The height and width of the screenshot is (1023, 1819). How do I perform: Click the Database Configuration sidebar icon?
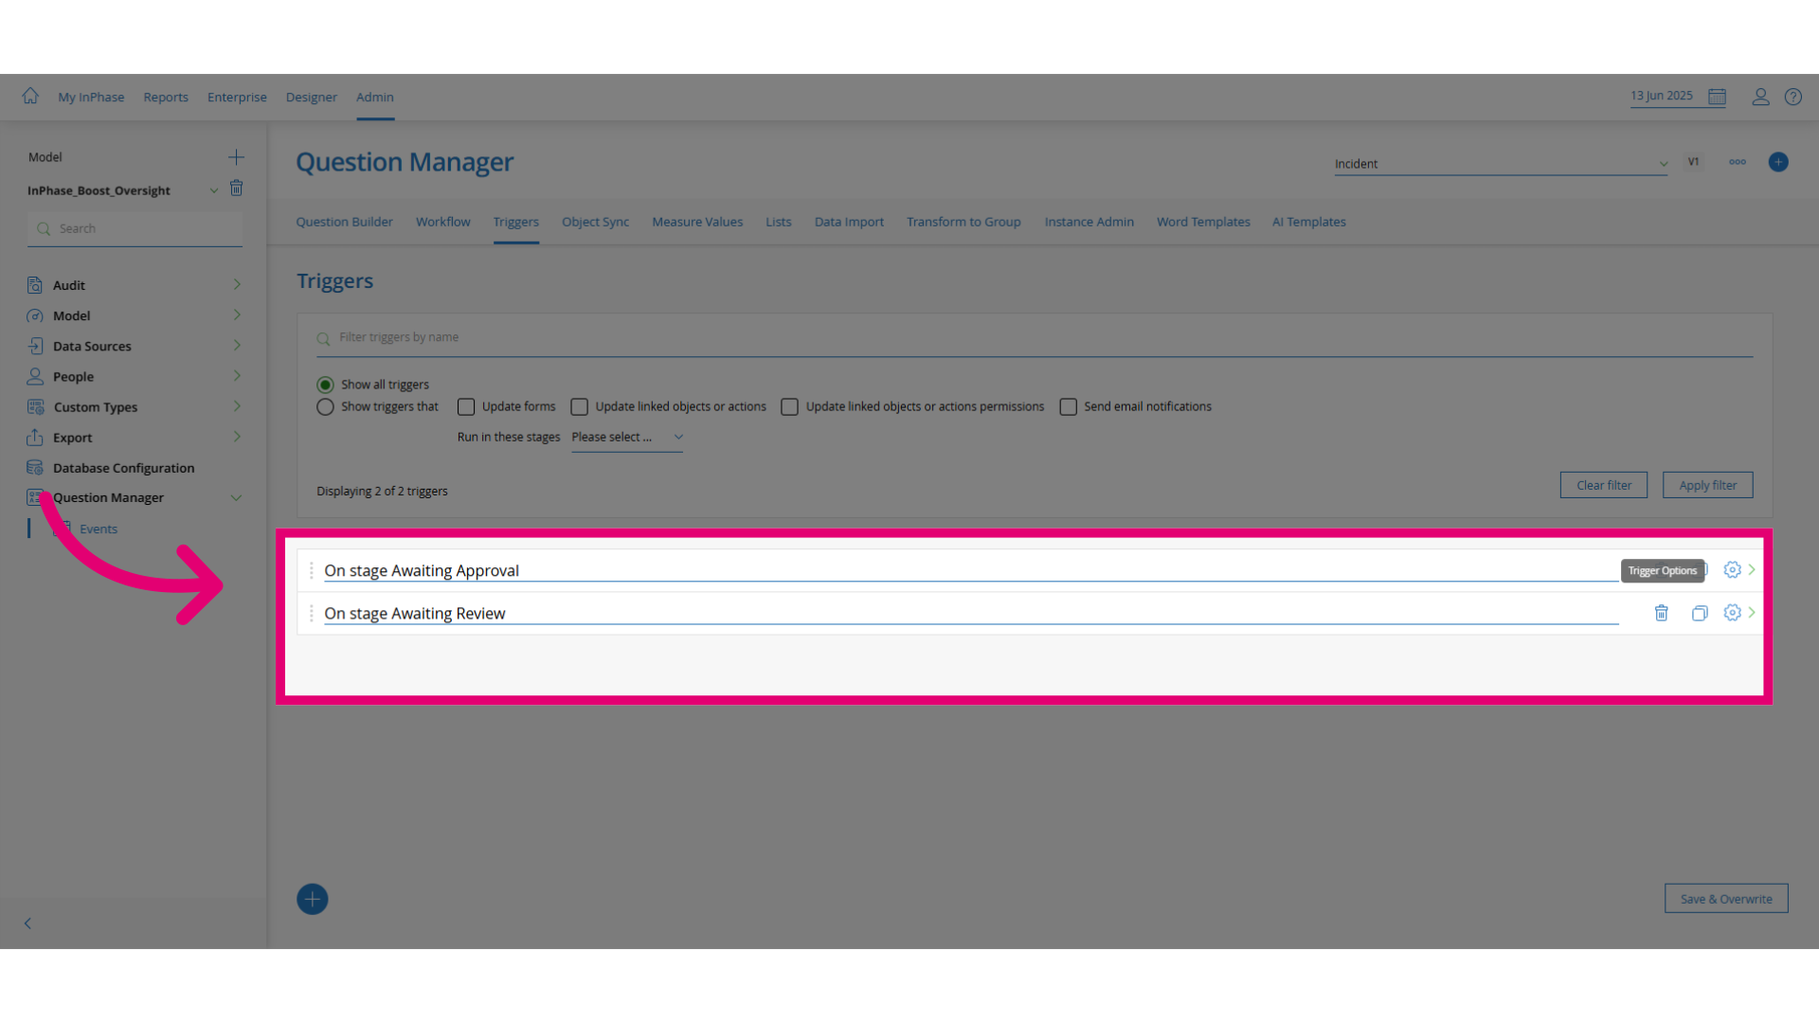pyautogui.click(x=35, y=467)
